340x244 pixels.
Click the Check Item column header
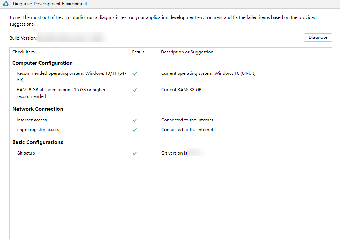[23, 52]
